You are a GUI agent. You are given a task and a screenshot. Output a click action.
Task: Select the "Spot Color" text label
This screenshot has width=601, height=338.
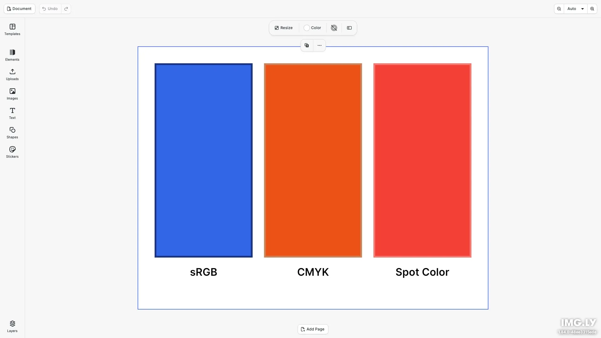point(422,272)
